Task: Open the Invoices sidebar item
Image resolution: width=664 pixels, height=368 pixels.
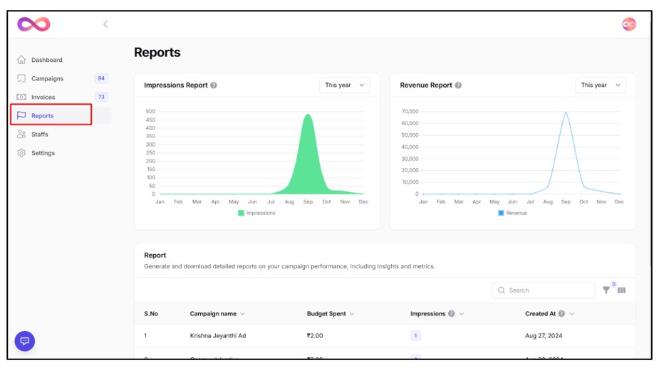Action: 43,98
